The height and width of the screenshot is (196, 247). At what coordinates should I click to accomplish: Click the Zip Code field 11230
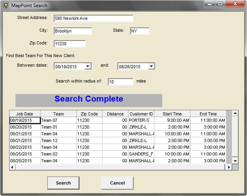pyautogui.click(x=70, y=44)
